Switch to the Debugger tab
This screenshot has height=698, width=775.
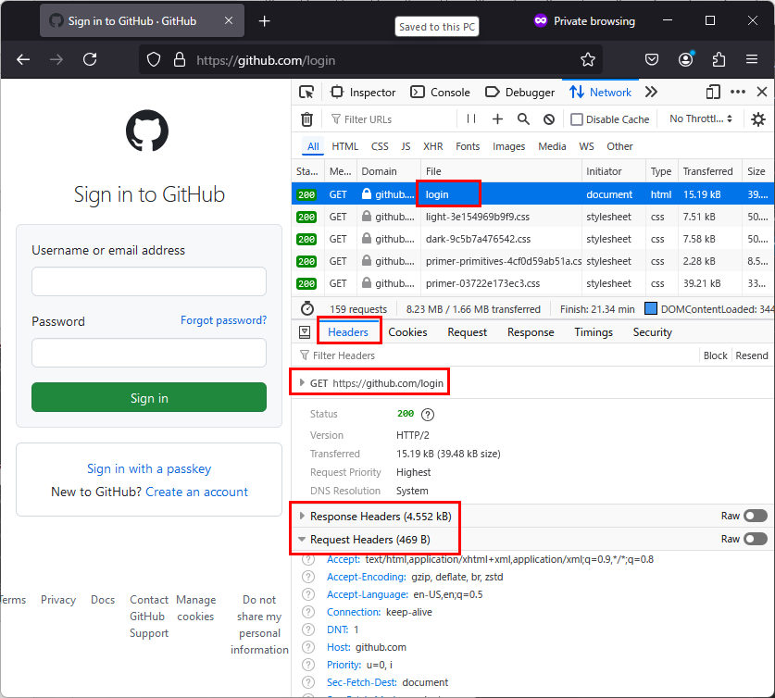tap(520, 93)
